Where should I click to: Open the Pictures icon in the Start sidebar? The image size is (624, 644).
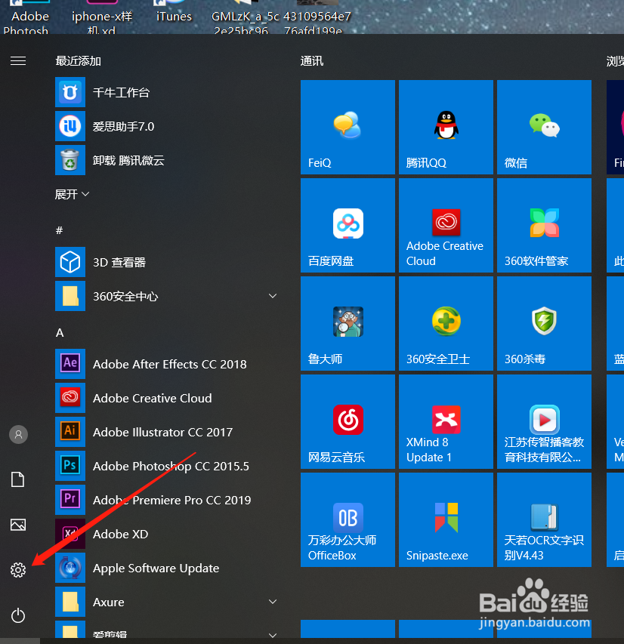click(x=18, y=525)
